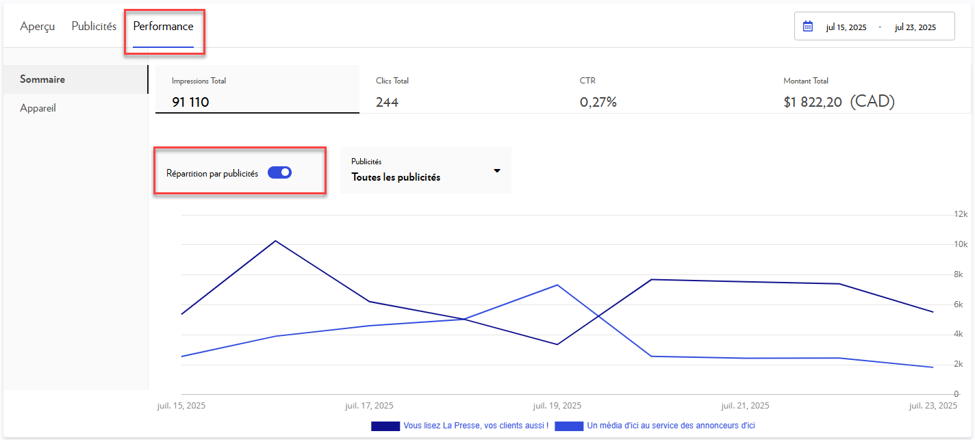This screenshot has height=440, width=975.
Task: Toggle the Répartition par publicités switch
Action: point(279,173)
